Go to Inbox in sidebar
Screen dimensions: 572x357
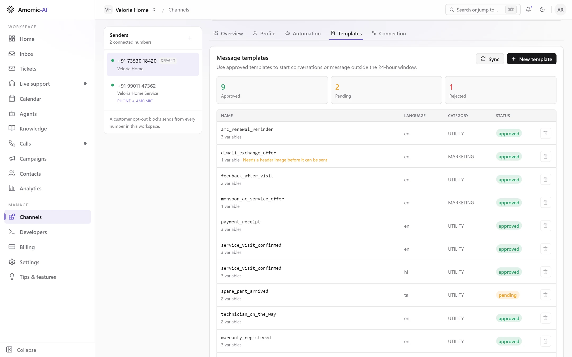tap(48, 54)
